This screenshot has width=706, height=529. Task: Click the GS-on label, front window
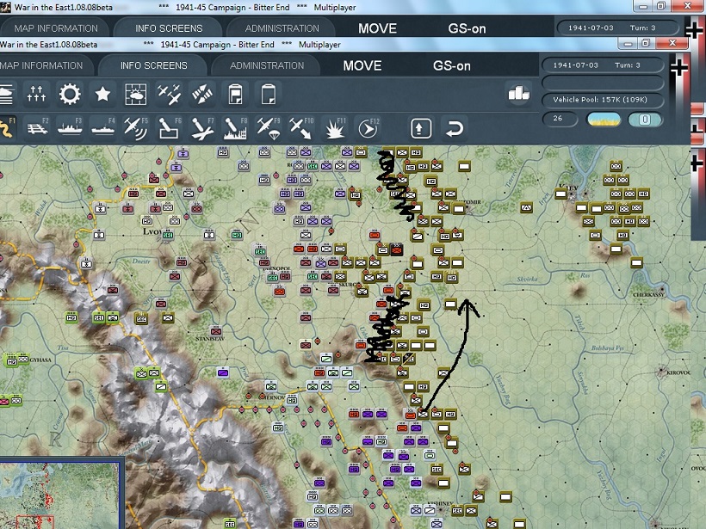452,65
